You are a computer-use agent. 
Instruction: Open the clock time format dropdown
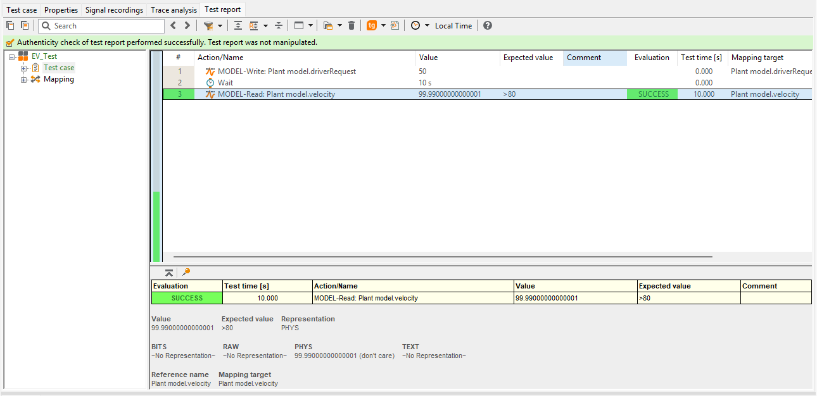coord(427,26)
